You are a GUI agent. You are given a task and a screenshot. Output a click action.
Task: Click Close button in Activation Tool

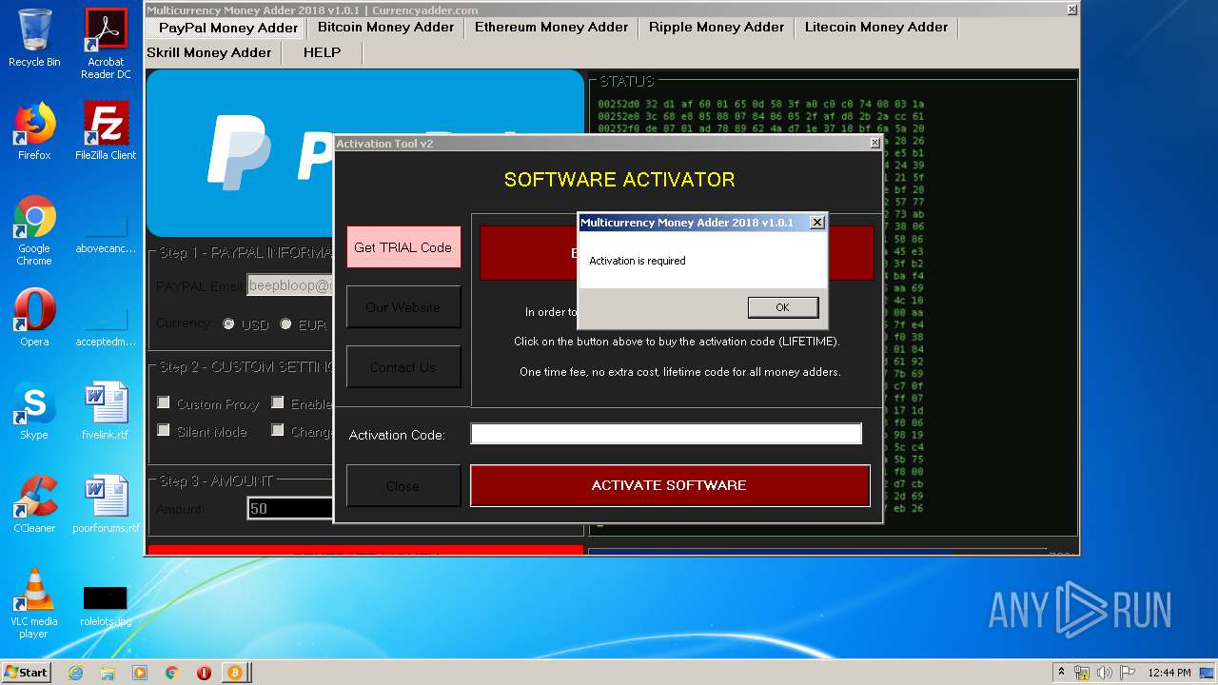[403, 486]
